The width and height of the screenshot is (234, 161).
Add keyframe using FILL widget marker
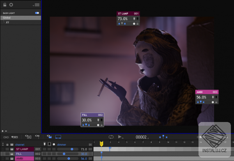pyautogui.click(x=86, y=125)
